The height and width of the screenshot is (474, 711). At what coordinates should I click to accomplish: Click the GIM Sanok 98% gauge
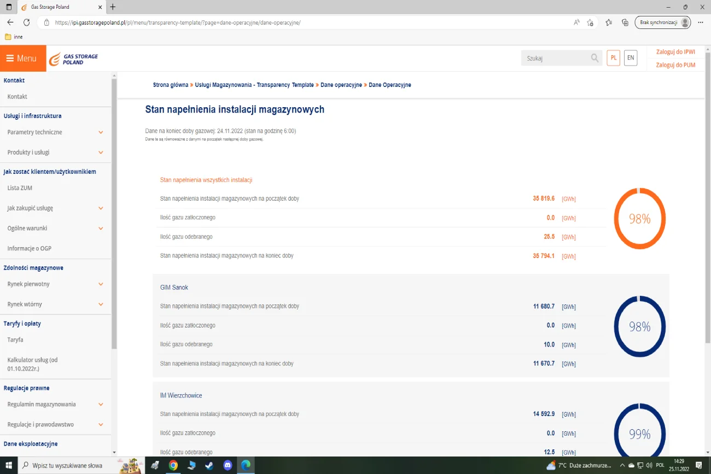pyautogui.click(x=640, y=327)
